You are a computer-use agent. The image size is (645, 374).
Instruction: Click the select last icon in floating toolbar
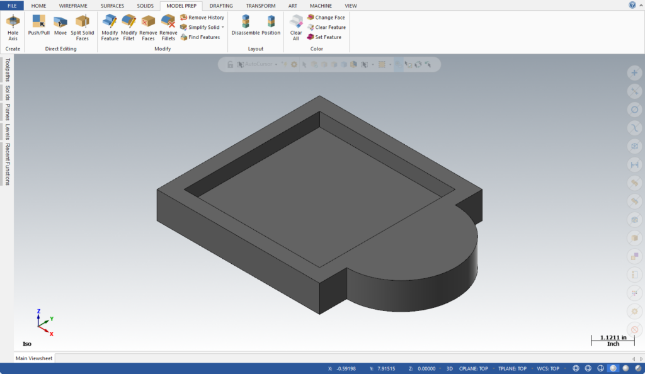tap(428, 64)
